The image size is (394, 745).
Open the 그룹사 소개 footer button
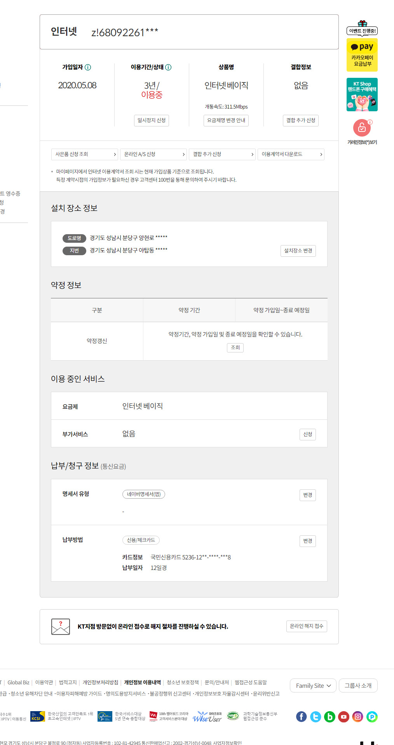point(358,685)
